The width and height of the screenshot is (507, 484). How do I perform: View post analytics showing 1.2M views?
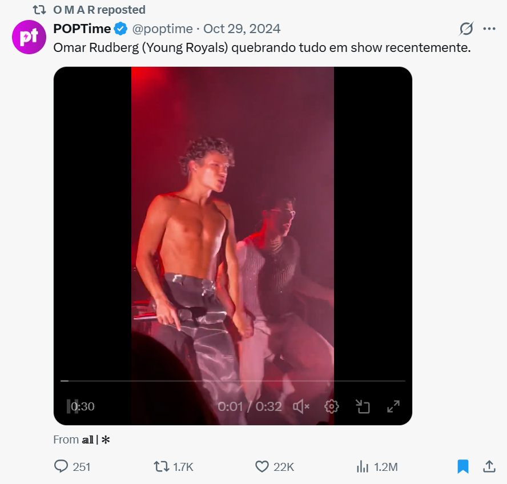tap(363, 467)
